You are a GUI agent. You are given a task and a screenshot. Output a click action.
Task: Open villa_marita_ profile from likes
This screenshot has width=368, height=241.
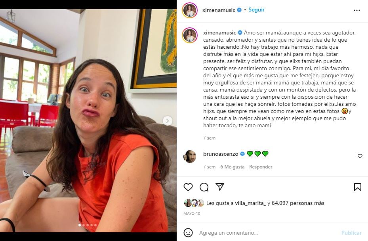tap(251, 203)
